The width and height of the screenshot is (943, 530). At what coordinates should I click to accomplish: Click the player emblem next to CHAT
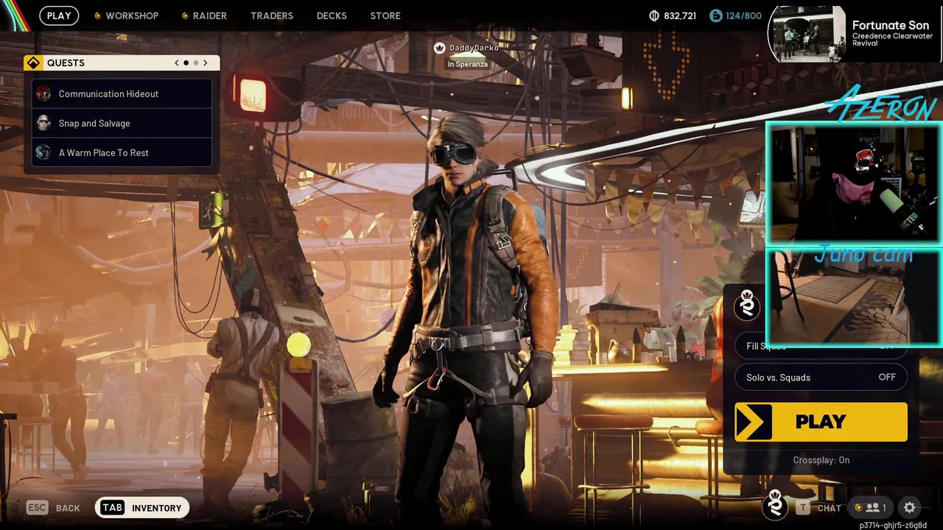click(774, 504)
